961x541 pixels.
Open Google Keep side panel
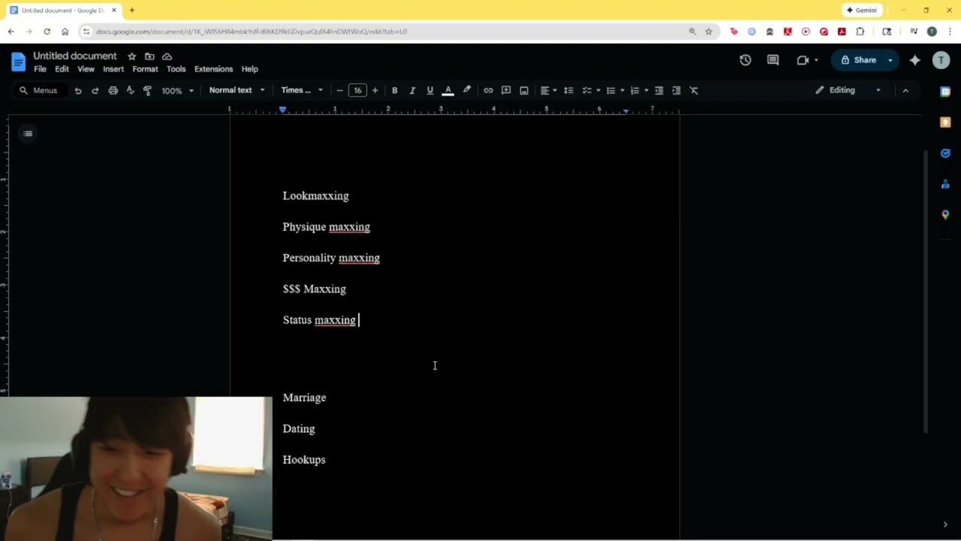tap(945, 122)
